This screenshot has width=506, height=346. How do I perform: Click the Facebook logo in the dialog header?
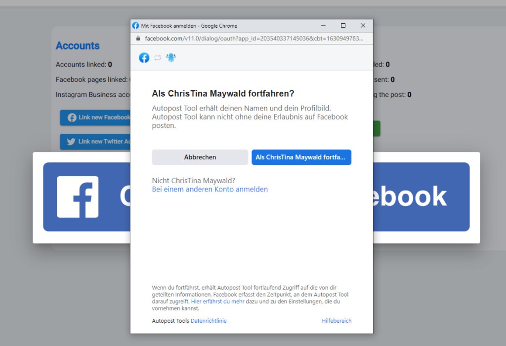coord(144,58)
